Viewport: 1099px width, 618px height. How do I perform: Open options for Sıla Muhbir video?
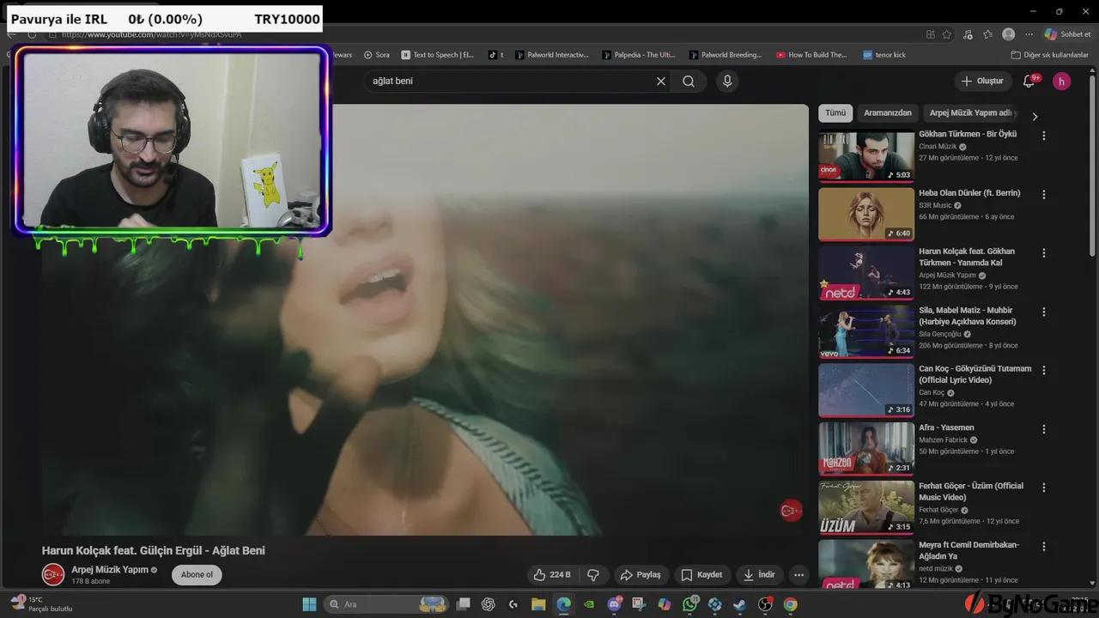click(x=1044, y=312)
